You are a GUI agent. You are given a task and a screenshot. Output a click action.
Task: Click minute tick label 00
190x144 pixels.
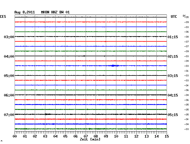pos(15,136)
